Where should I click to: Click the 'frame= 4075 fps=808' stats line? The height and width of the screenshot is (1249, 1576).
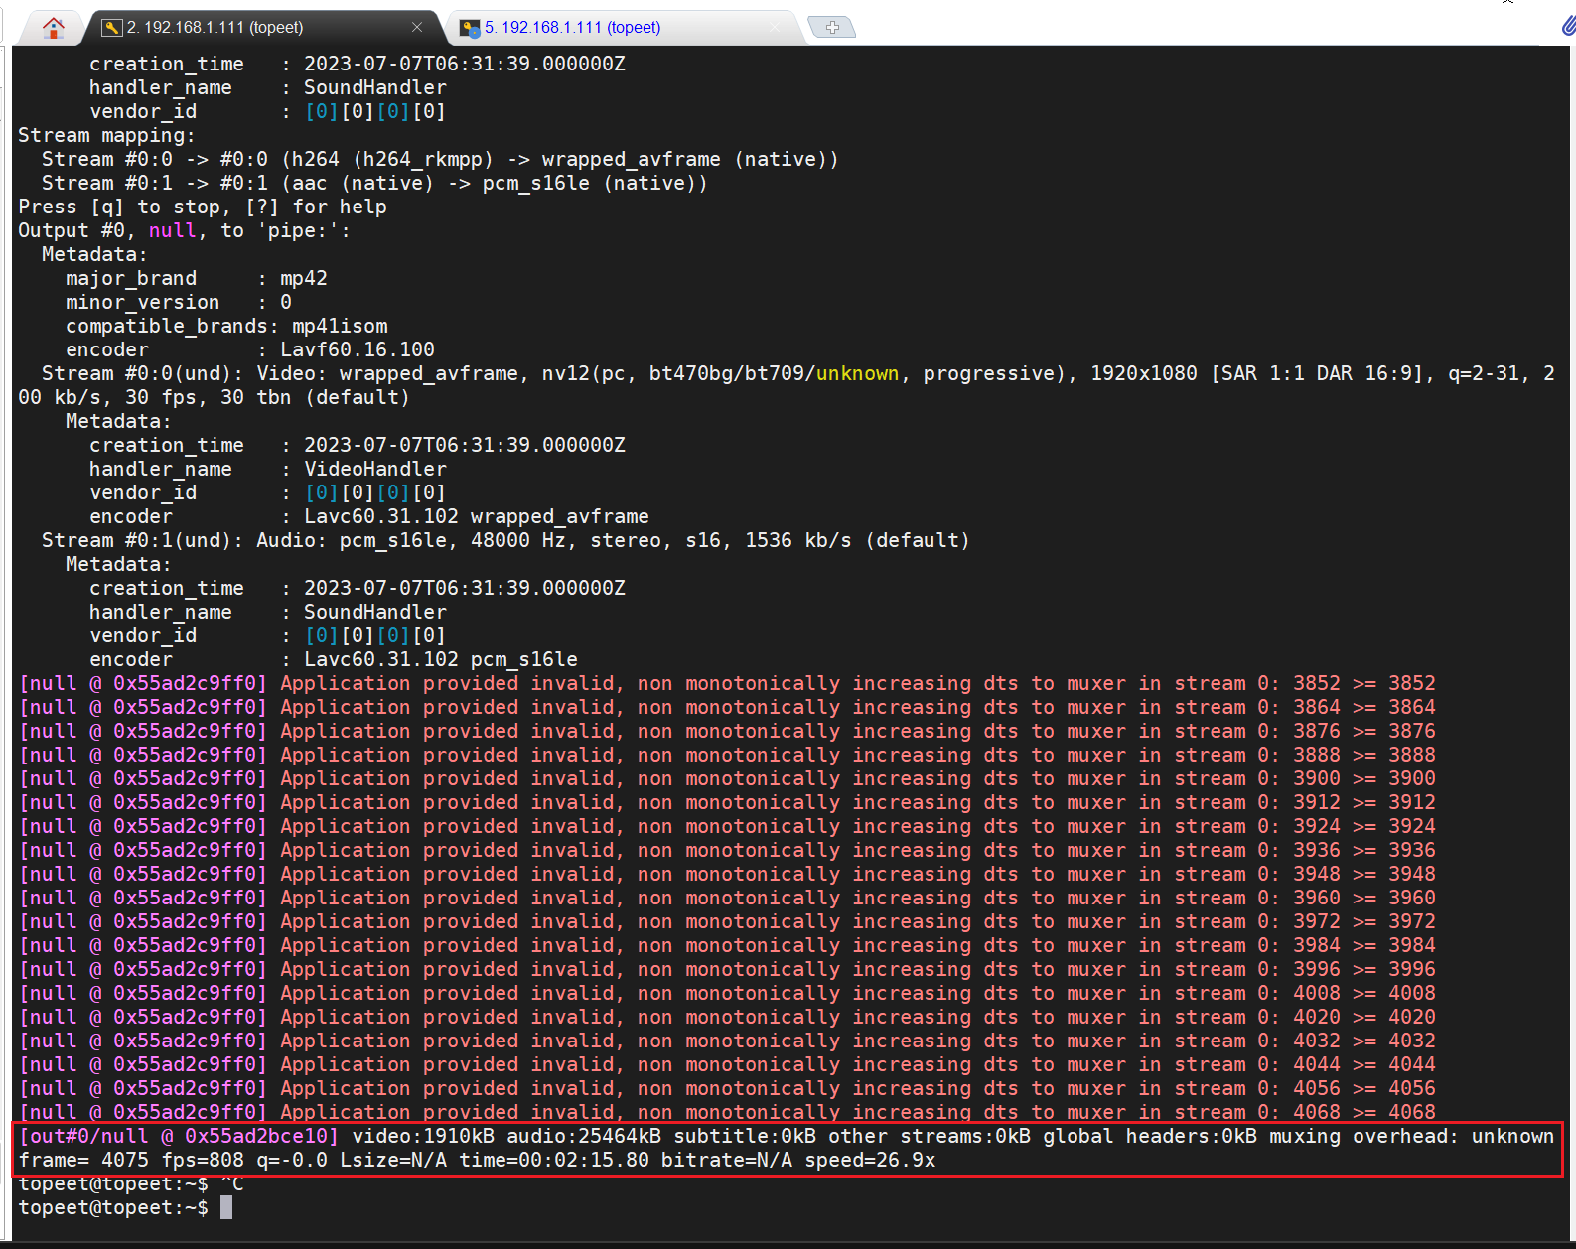pyautogui.click(x=477, y=1160)
